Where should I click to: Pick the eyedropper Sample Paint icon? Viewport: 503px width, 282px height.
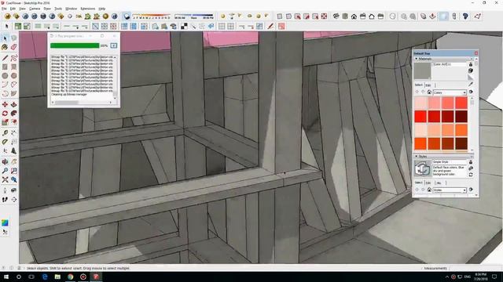tap(471, 84)
